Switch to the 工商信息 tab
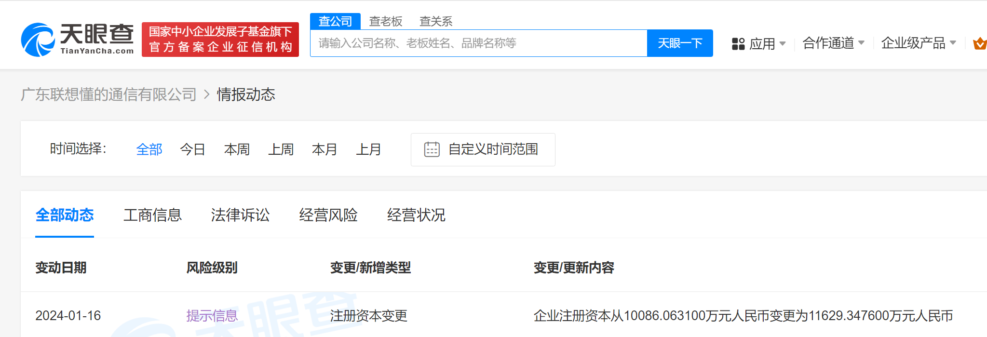 pyautogui.click(x=152, y=215)
